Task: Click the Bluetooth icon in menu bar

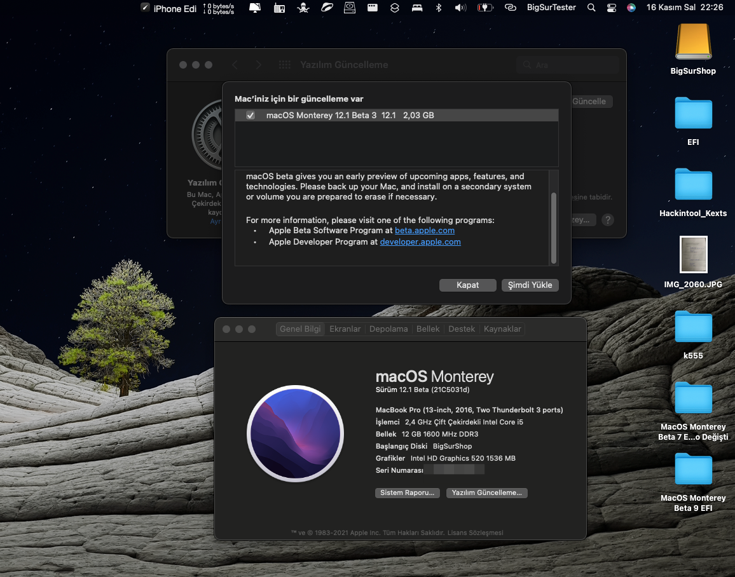Action: click(x=438, y=8)
